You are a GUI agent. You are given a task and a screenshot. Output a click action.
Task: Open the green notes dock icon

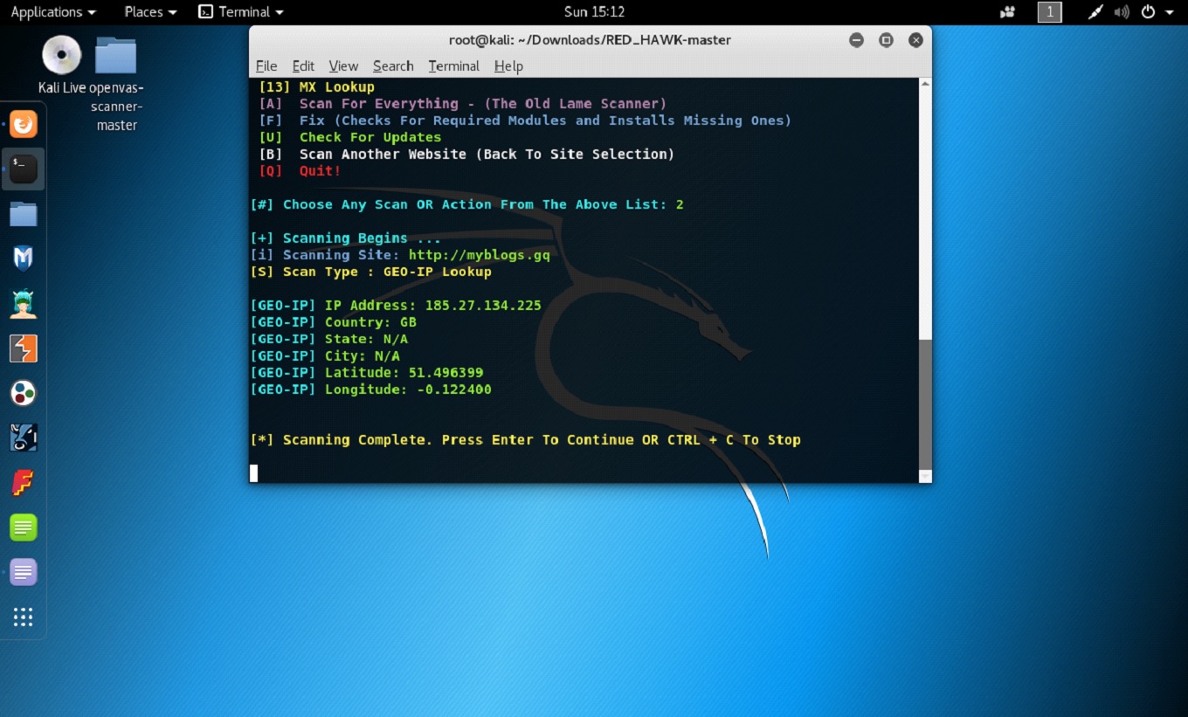(x=23, y=527)
